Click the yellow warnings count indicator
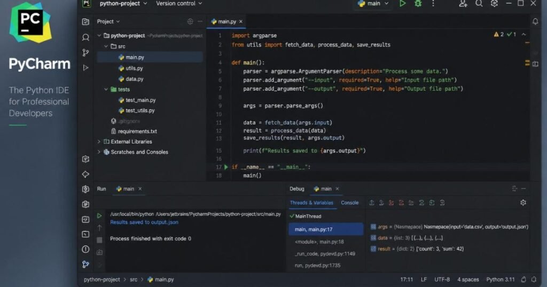The image size is (547, 287). pos(498,35)
